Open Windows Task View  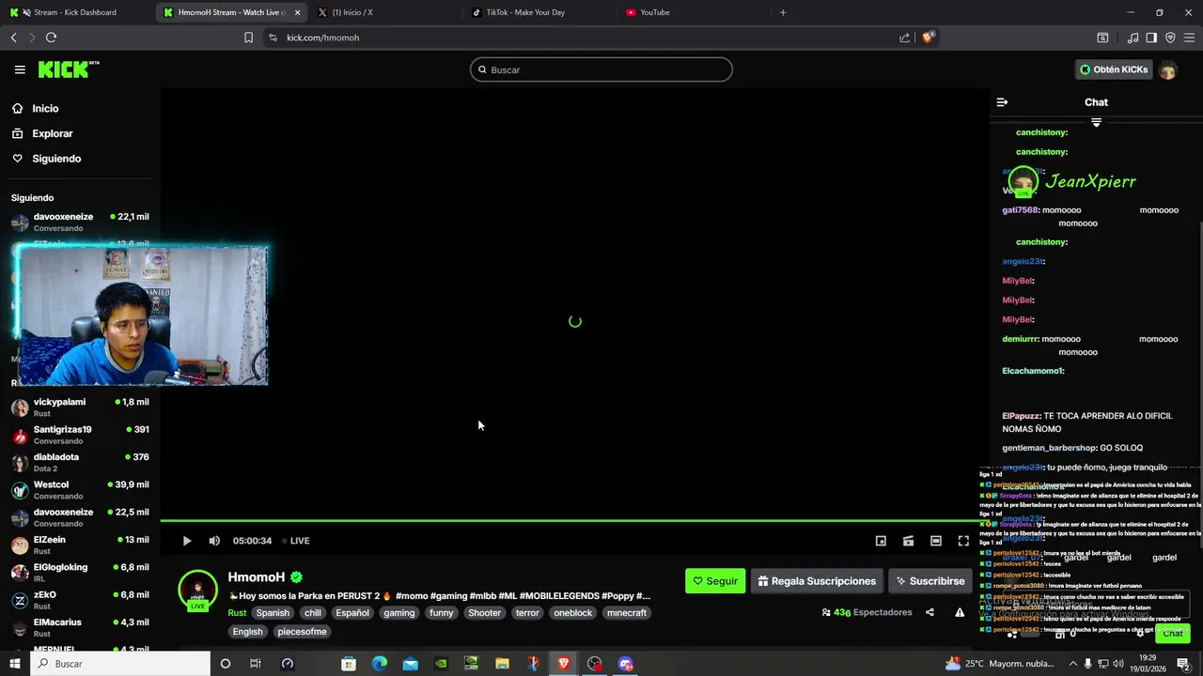point(256,664)
